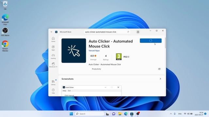Click Microsoft Store taskbar icon
The width and height of the screenshot is (209, 117).
[132, 114]
